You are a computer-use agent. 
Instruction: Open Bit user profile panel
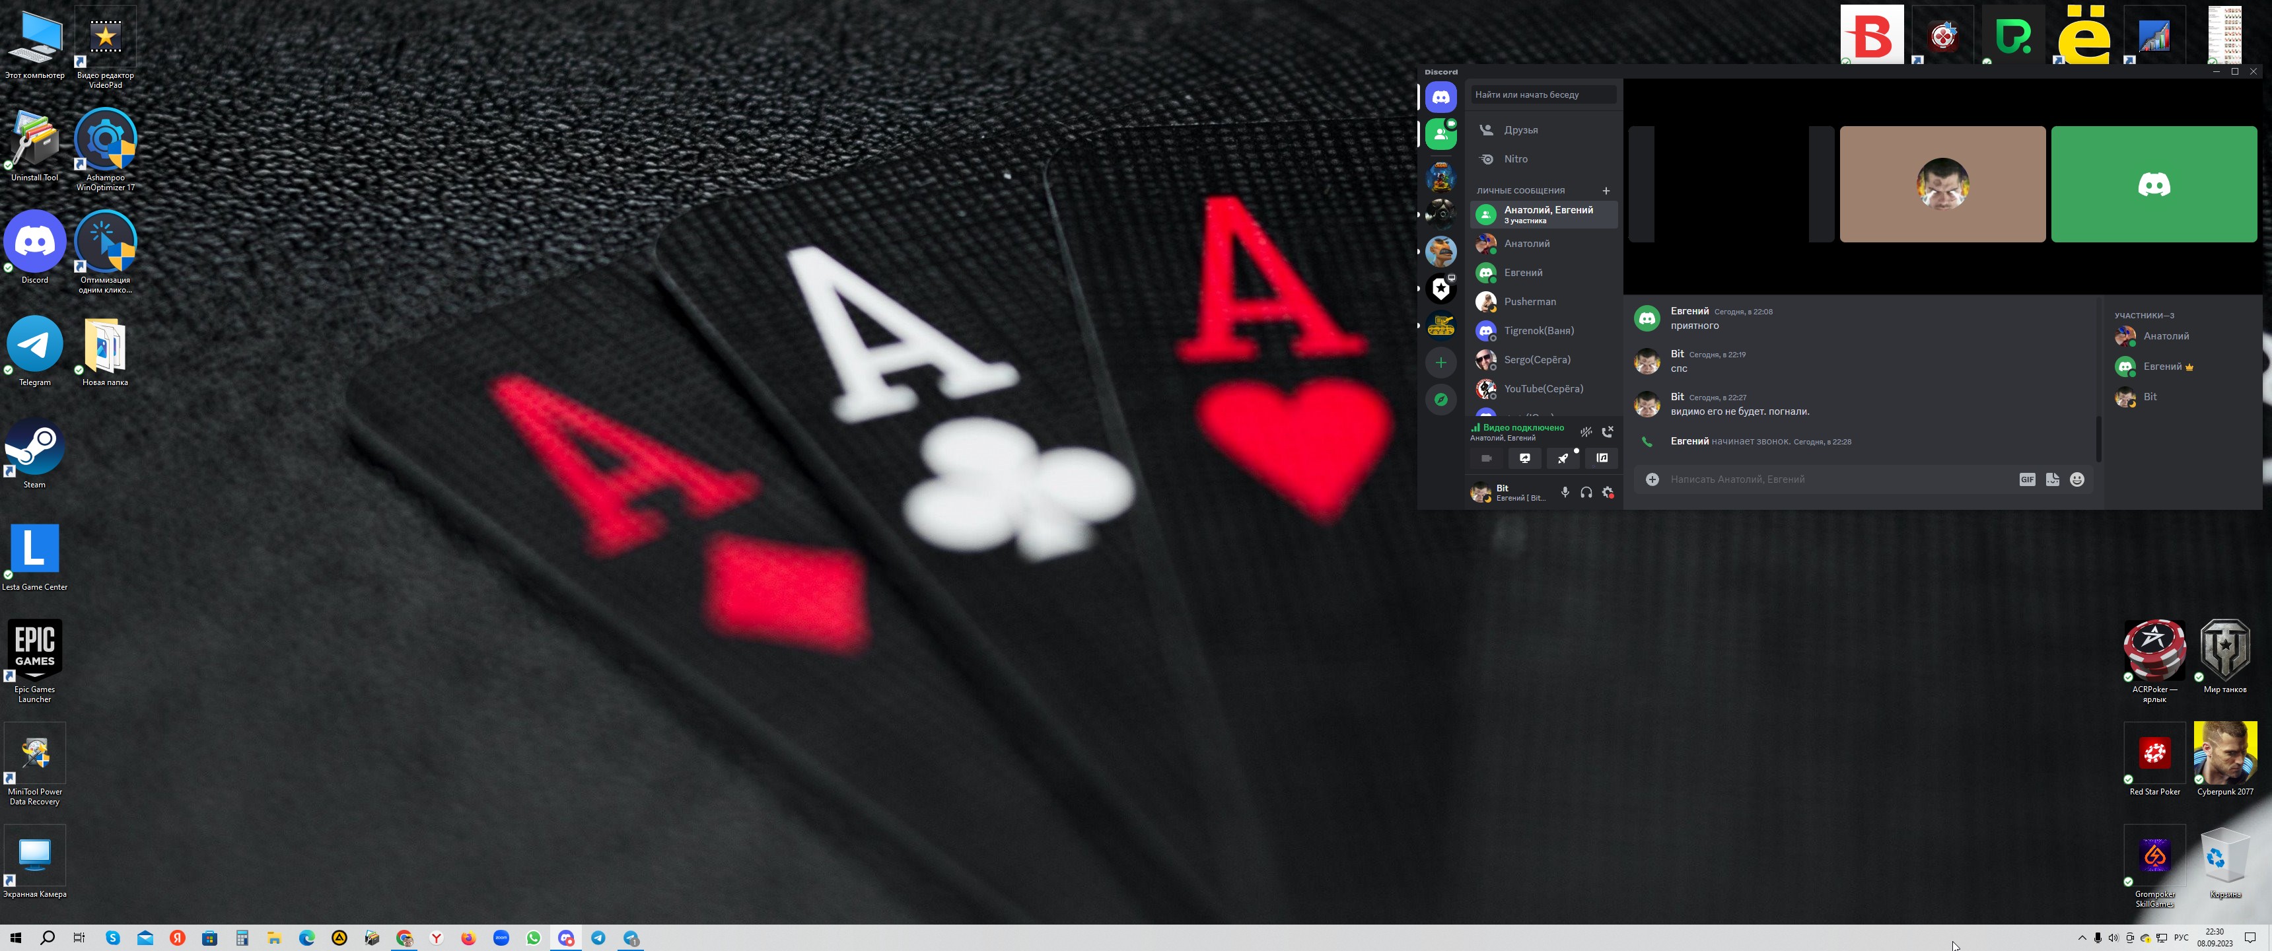[1509, 492]
